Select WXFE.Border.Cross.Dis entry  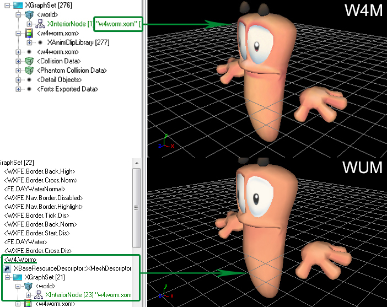(x=37, y=251)
